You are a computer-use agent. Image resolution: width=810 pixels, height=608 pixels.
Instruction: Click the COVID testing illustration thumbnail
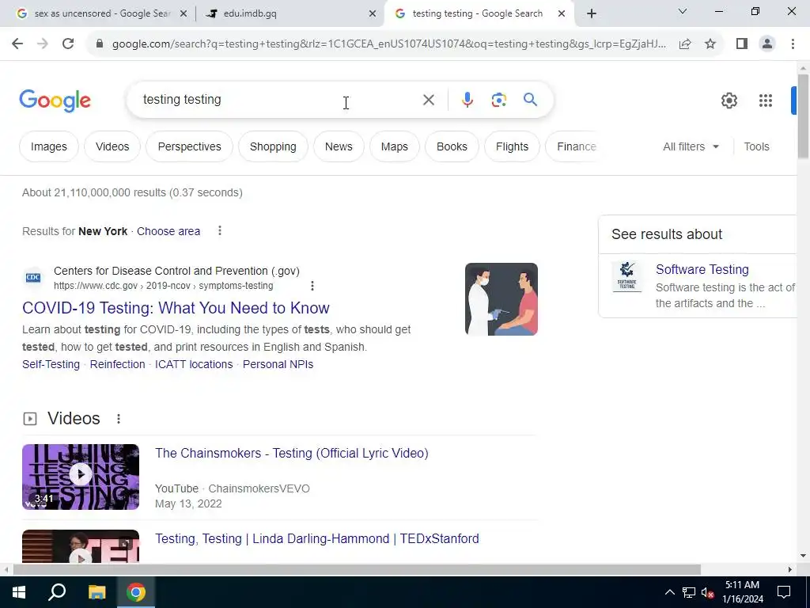click(501, 299)
